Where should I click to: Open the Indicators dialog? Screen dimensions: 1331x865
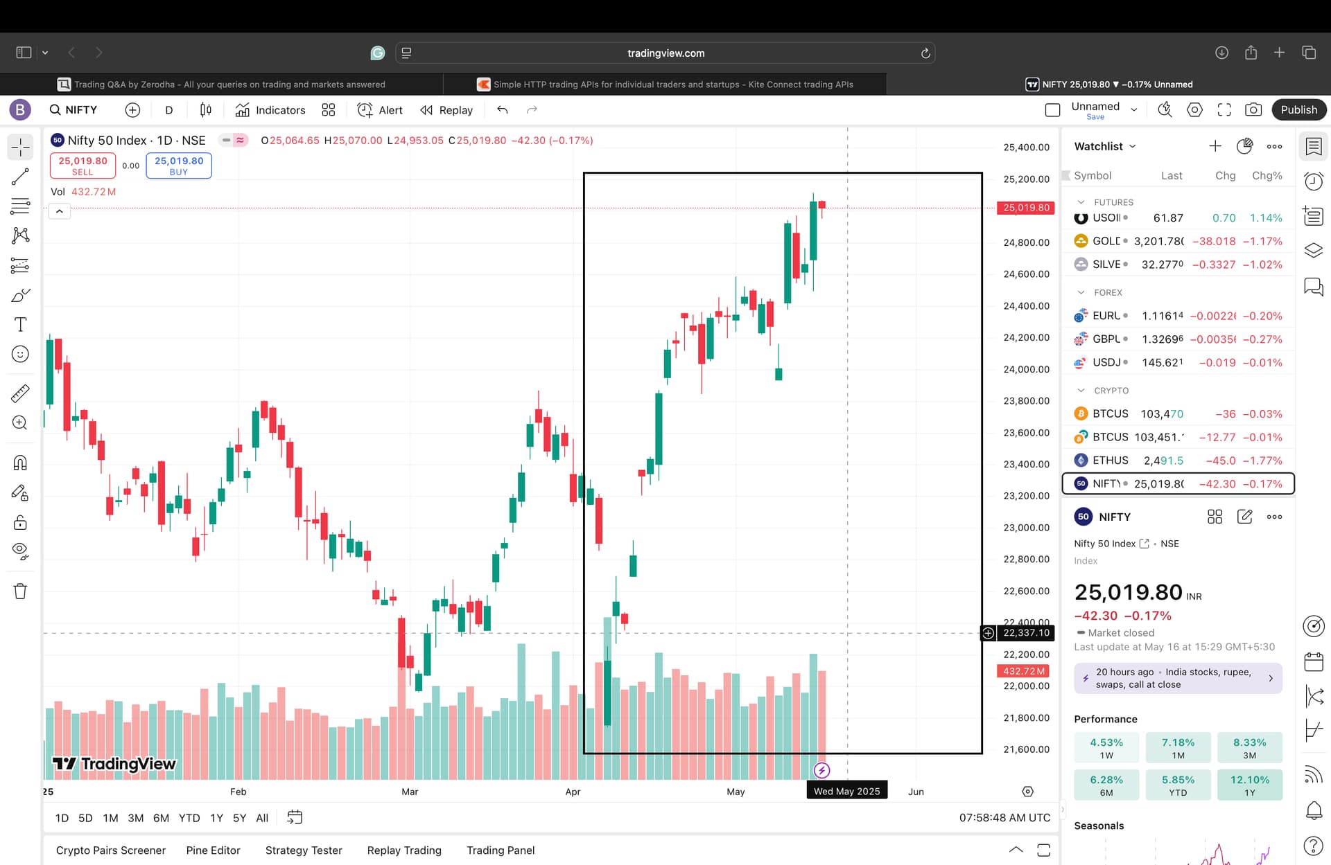[x=270, y=110]
